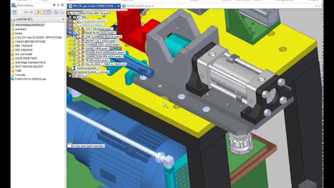Toggle the TR PIN ASSLY.asm:1 checkbox
This screenshot has height=188, width=334.
click(74, 60)
